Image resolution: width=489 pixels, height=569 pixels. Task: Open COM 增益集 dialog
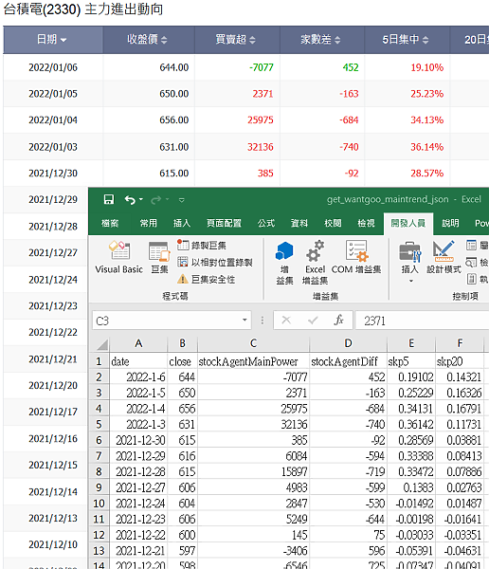point(356,257)
